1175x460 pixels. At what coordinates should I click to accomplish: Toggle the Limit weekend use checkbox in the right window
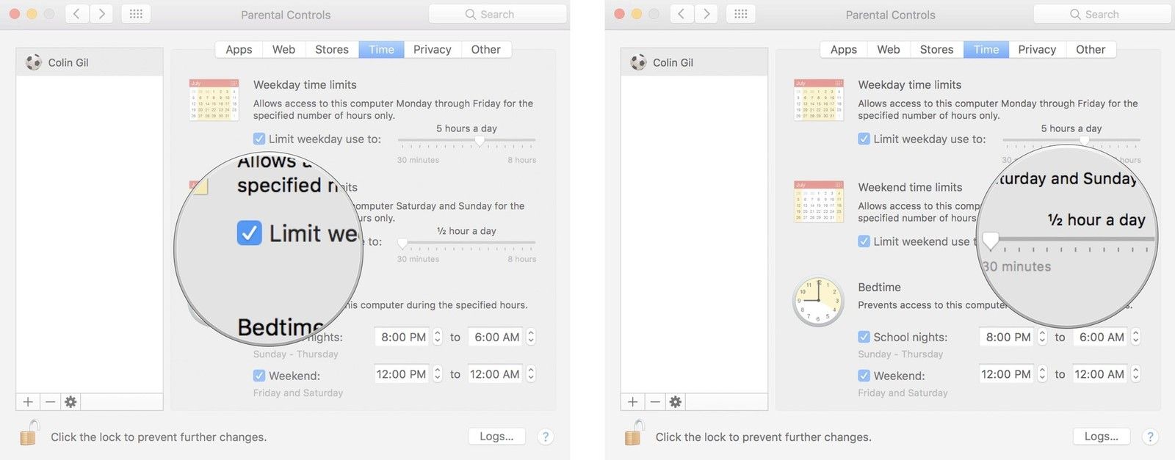click(x=864, y=241)
